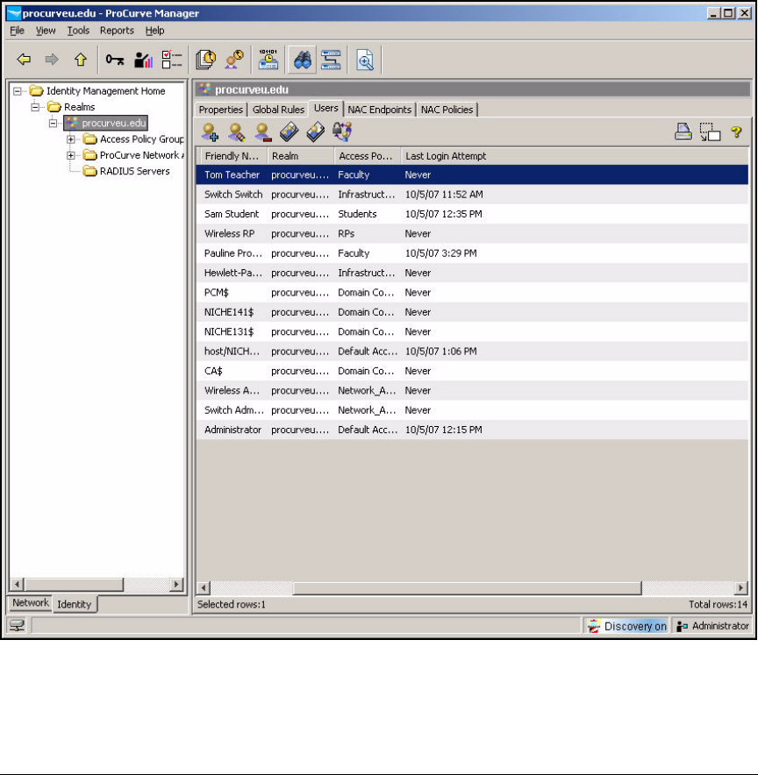
Task: Click the binoculars discovery icon
Action: coord(302,60)
